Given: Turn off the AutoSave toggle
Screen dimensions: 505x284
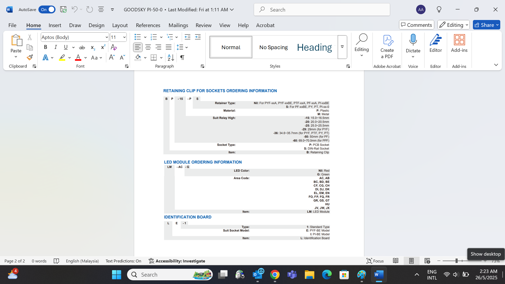Looking at the screenshot, I should [47, 9].
